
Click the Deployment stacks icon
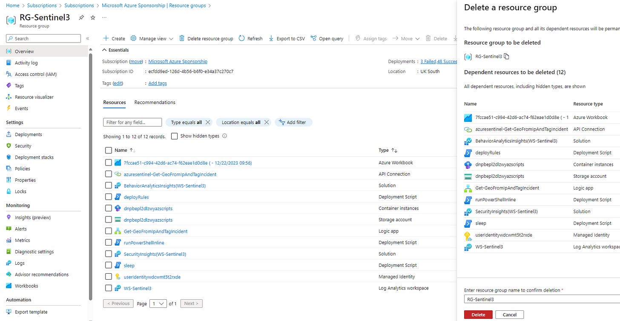[x=9, y=157]
